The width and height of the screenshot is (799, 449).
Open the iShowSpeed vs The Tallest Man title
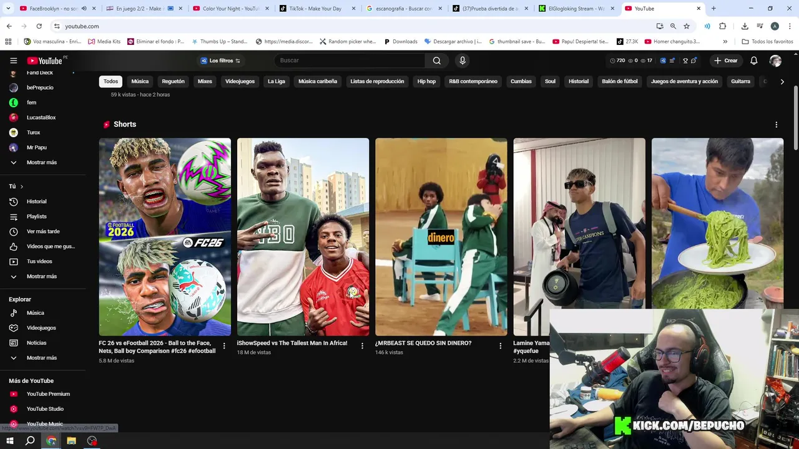pos(292,343)
